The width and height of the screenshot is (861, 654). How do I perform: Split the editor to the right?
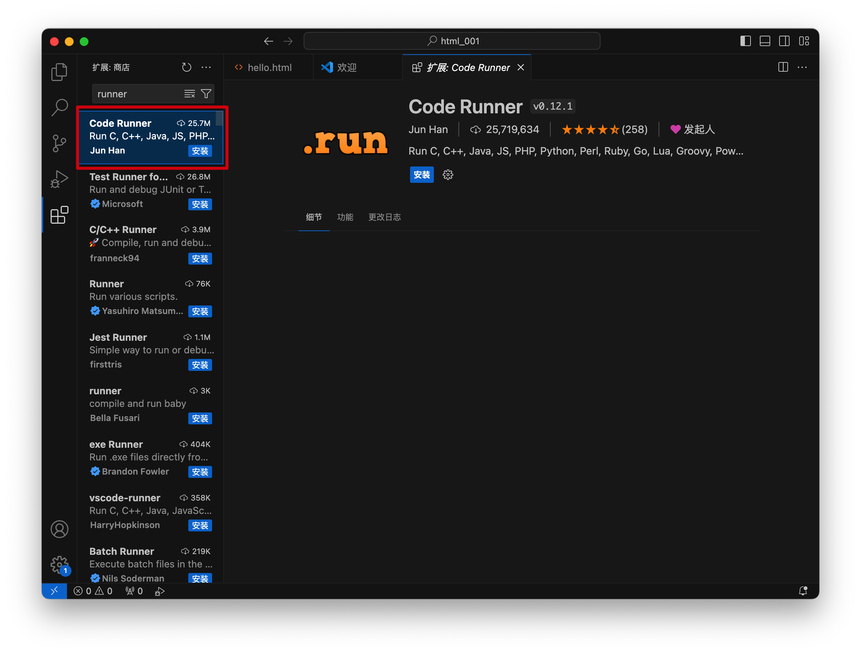click(x=783, y=67)
